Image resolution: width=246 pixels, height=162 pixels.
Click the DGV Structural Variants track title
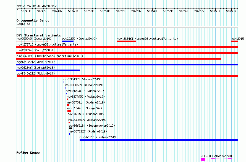pos(39,35)
